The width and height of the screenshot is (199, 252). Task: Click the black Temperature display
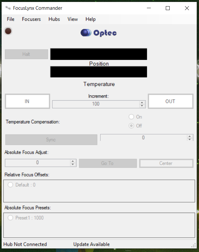99,72
